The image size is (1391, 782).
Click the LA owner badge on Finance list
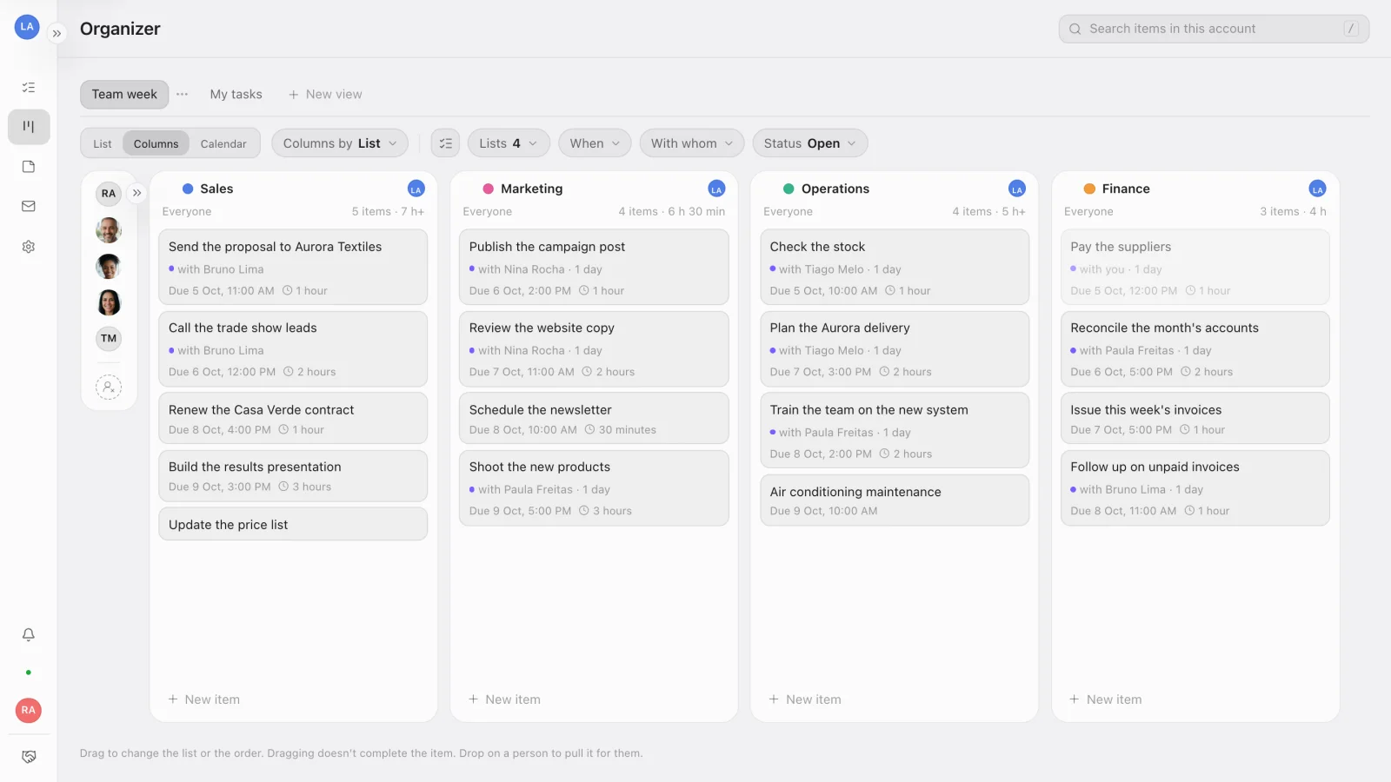coord(1317,189)
